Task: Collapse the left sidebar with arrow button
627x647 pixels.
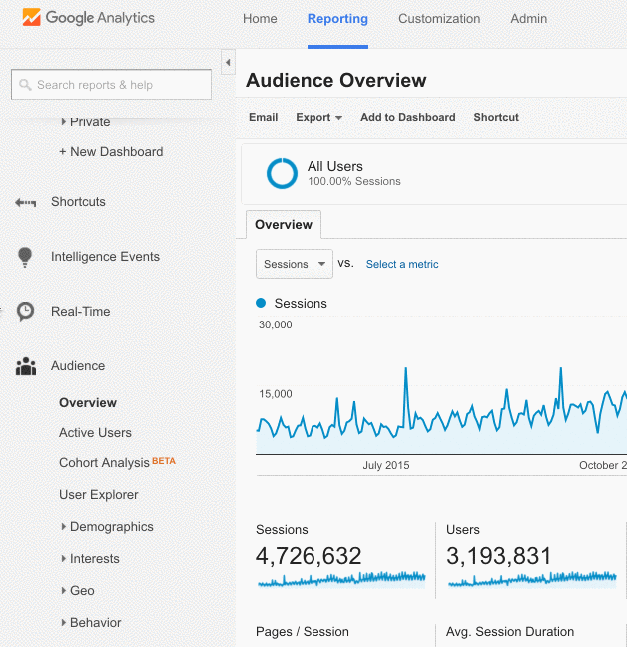Action: pos(228,62)
